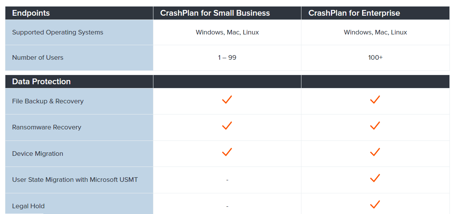Select Device Migration checkmark in Enterprise column

(x=375, y=152)
